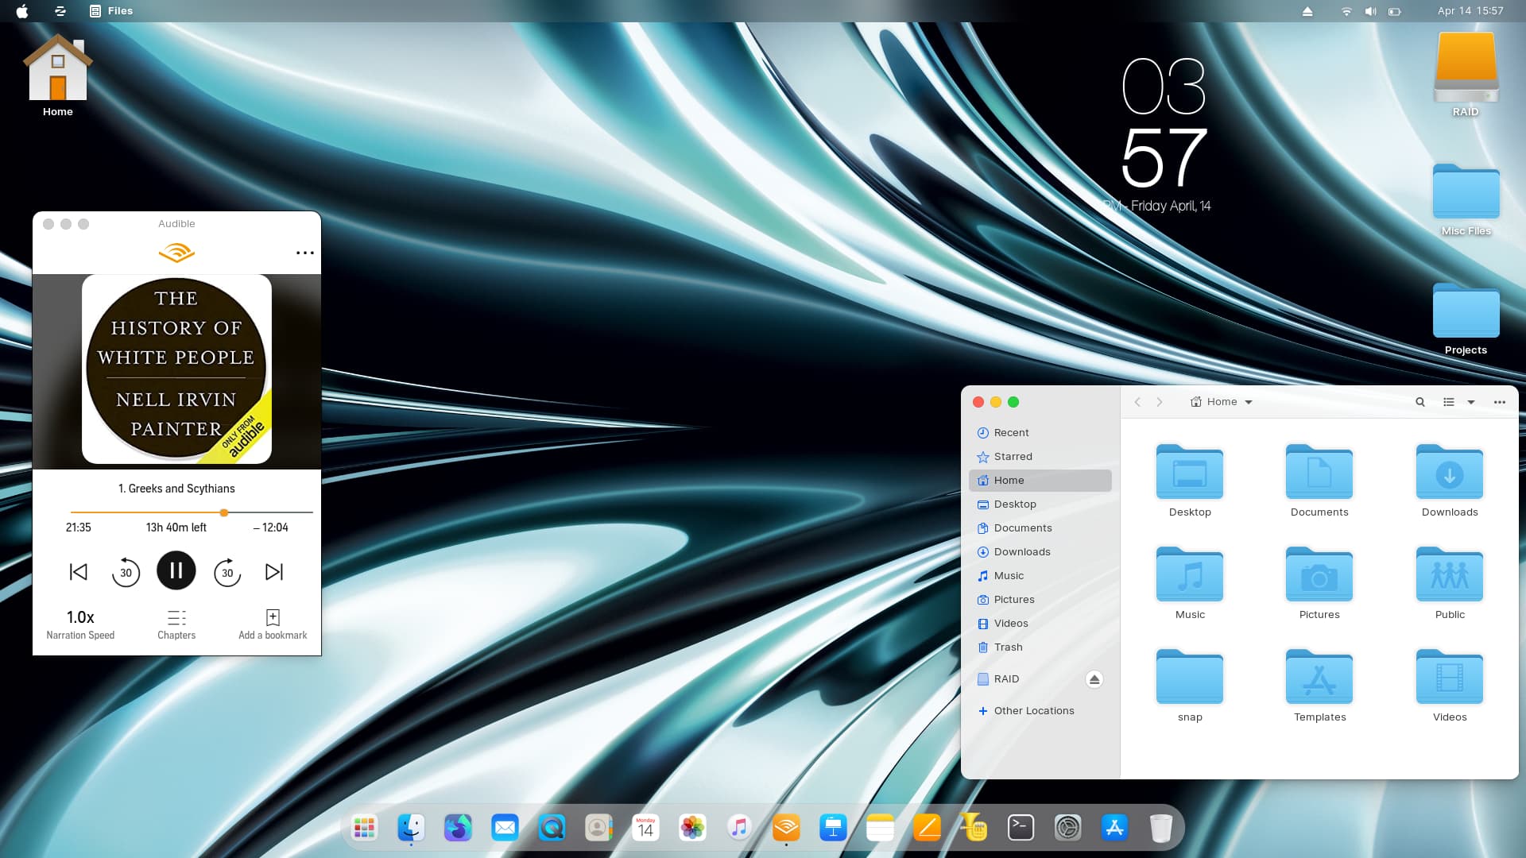Select Home in Files sidebar

tap(1040, 481)
